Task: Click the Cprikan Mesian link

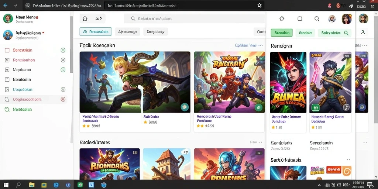Action: pyautogui.click(x=248, y=45)
